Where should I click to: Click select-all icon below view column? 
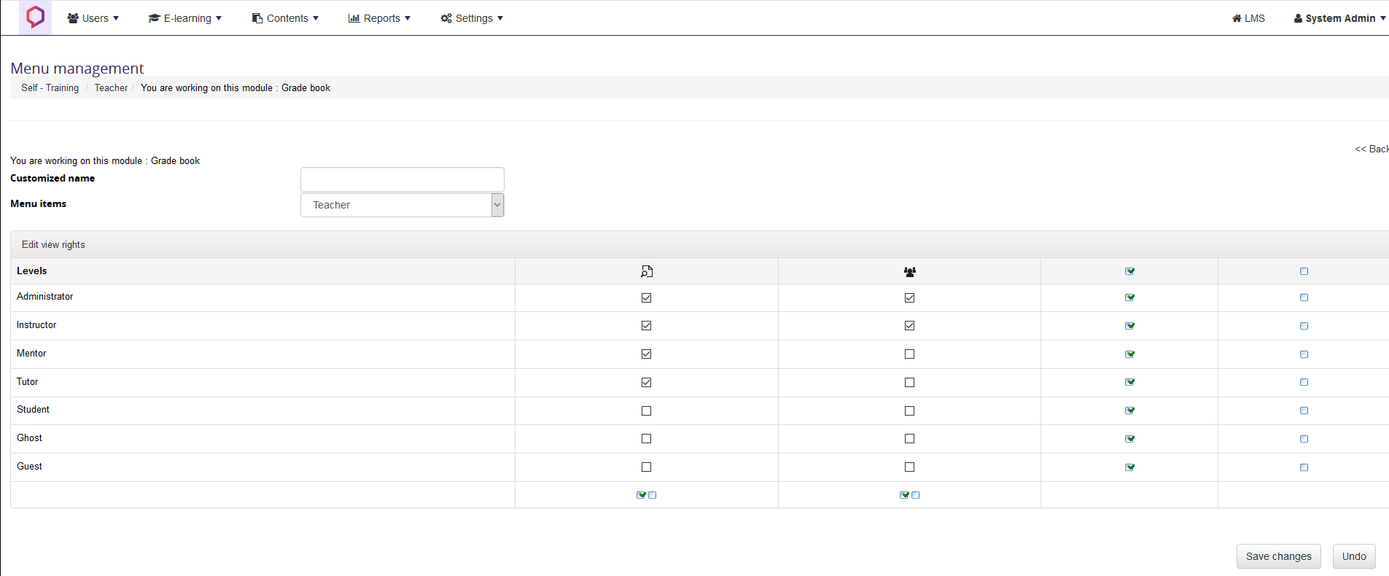[x=641, y=495]
